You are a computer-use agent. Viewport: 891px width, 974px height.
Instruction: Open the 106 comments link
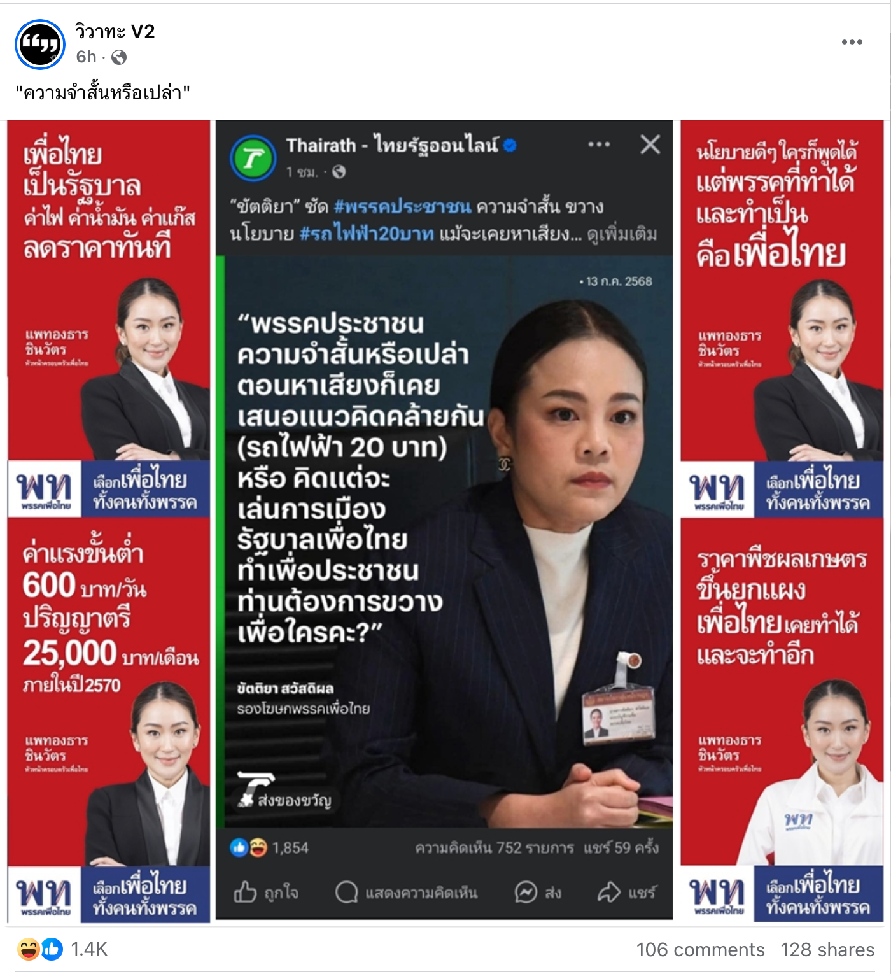click(700, 950)
